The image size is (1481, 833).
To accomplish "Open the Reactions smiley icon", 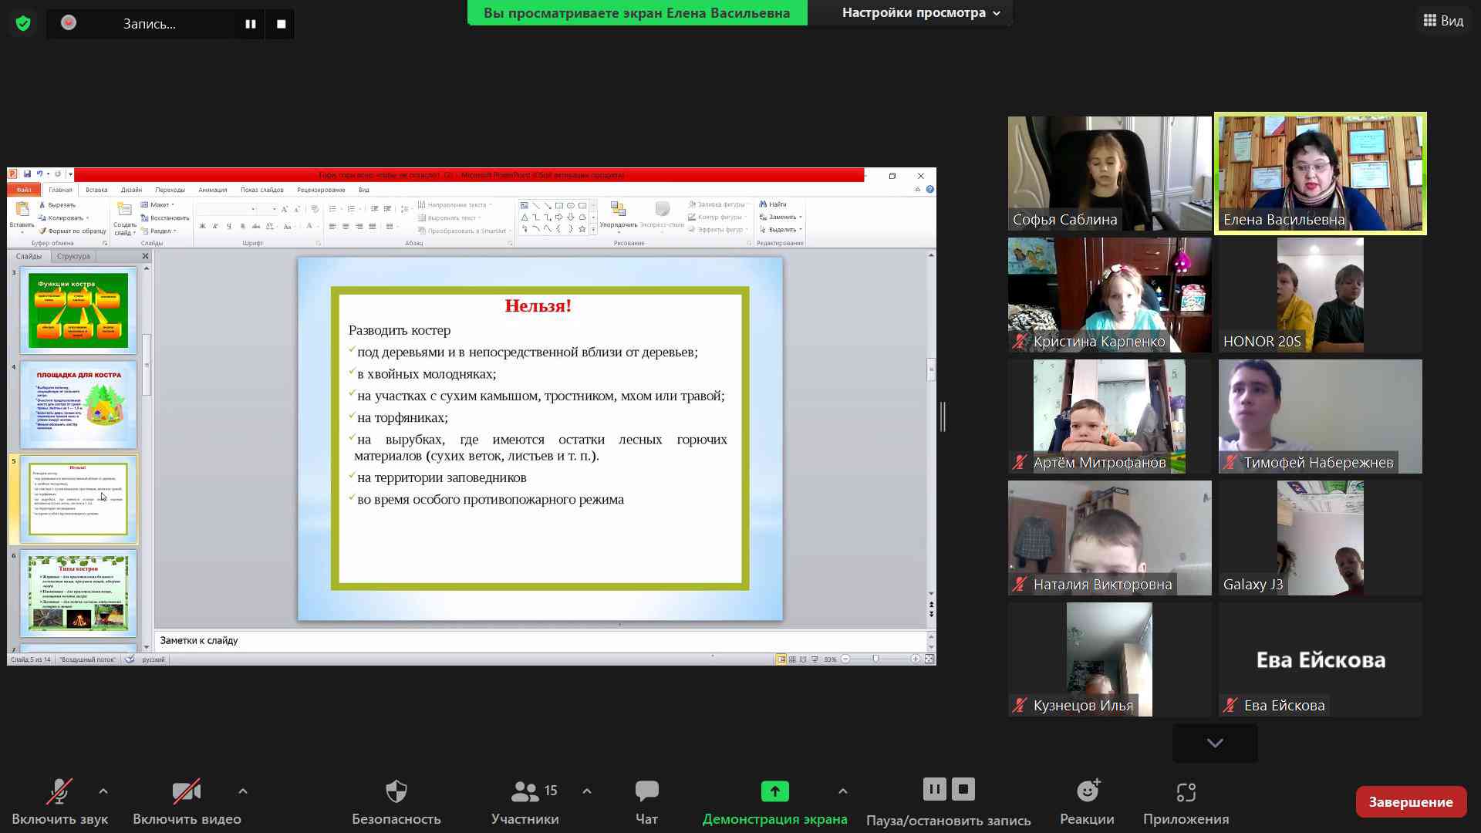I will pos(1087,791).
